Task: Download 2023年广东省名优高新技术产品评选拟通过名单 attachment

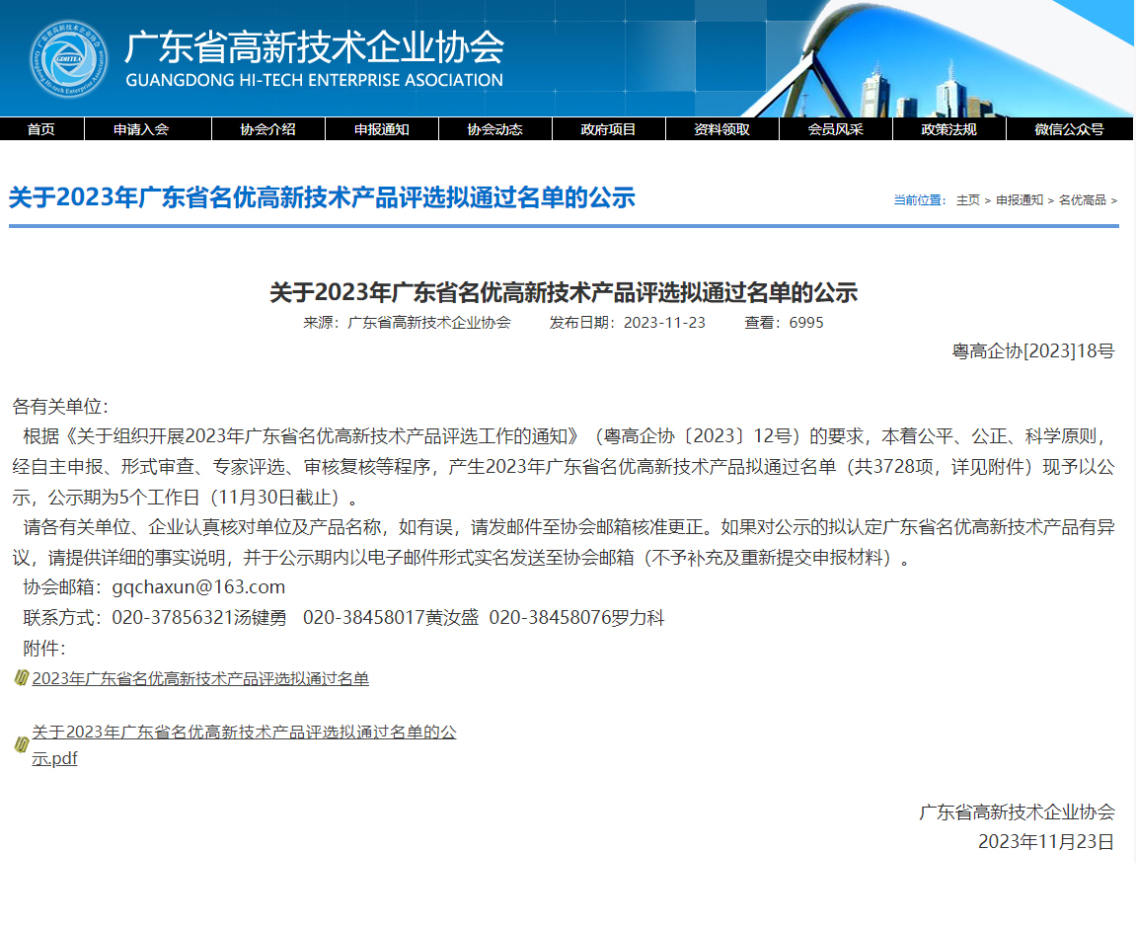Action: (x=200, y=678)
